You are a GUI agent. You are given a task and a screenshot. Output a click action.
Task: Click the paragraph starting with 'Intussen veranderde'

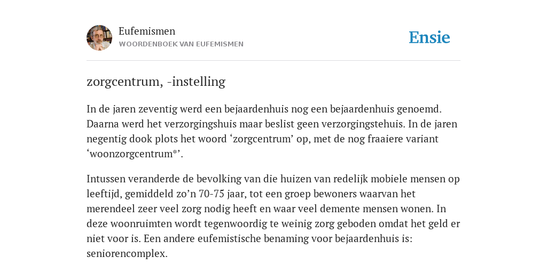[x=273, y=216]
